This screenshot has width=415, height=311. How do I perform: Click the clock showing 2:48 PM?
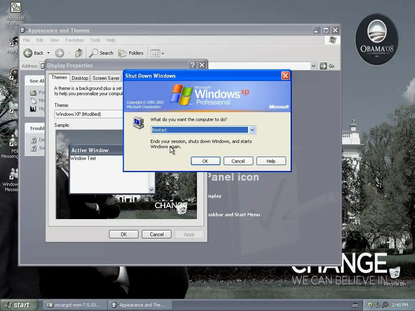pos(400,305)
